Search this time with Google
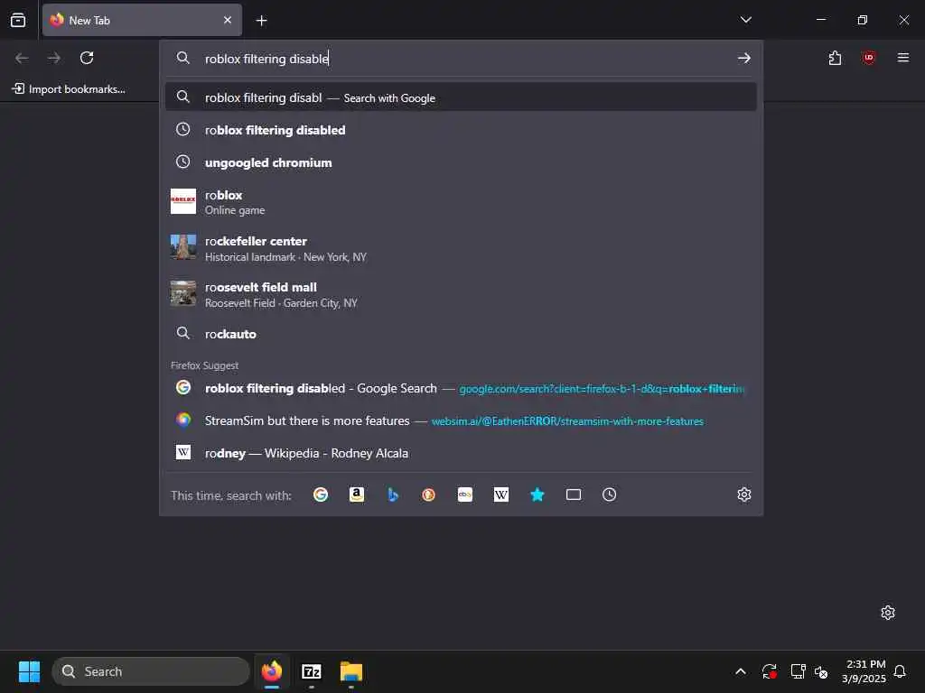This screenshot has height=693, width=925. [321, 494]
